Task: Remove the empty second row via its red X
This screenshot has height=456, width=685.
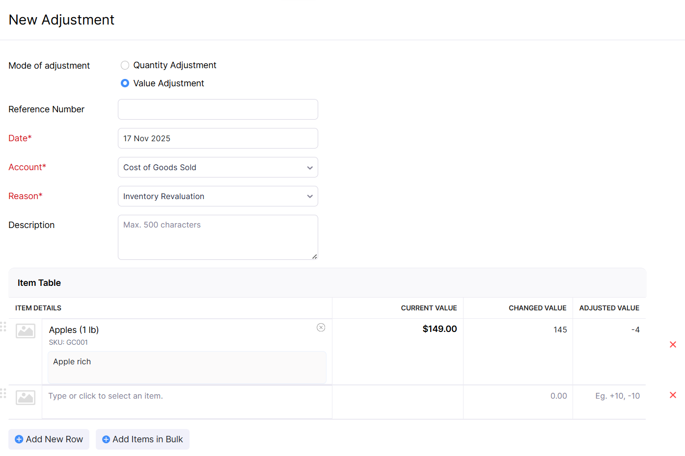Action: [673, 395]
